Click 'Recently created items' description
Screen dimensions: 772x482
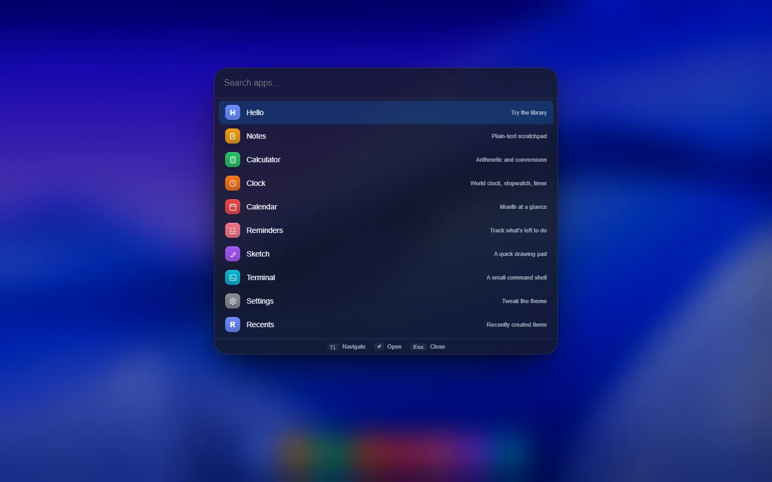517,325
